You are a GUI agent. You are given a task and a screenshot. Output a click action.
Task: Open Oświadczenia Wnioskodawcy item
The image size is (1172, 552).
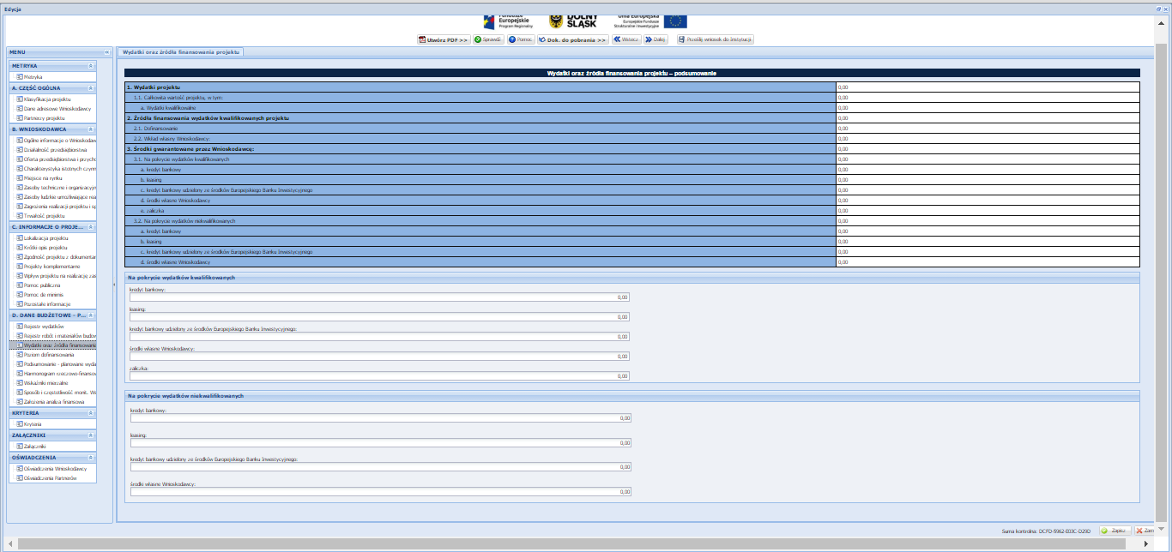click(55, 468)
